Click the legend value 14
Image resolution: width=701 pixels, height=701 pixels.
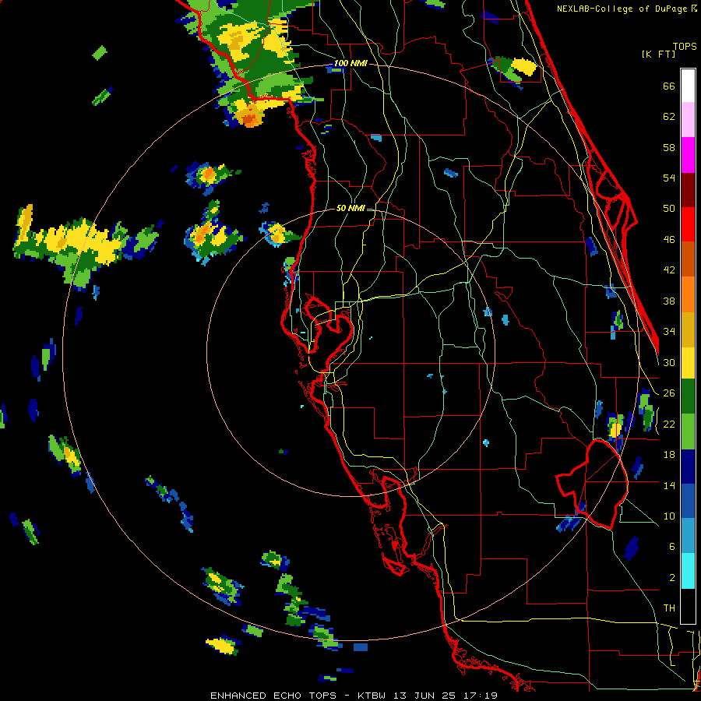coord(669,485)
